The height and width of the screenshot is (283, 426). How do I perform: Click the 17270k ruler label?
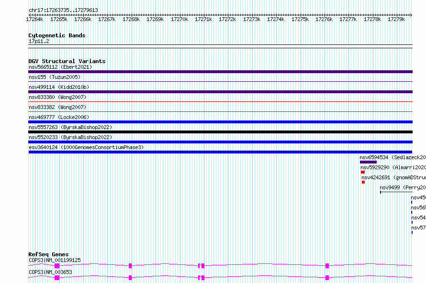point(179,19)
